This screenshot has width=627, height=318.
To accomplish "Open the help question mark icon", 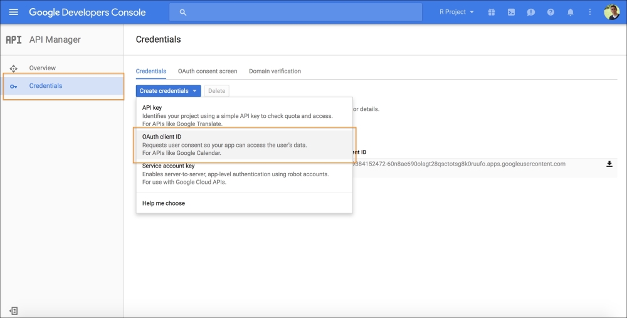I will [x=551, y=13].
